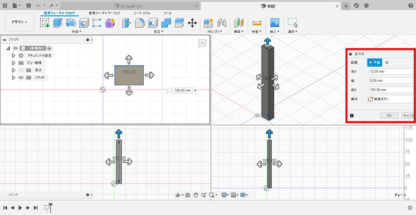Image resolution: width=416 pixels, height=215 pixels.
Task: Select the Pan hand tool in navigation bar
Action: 196,195
